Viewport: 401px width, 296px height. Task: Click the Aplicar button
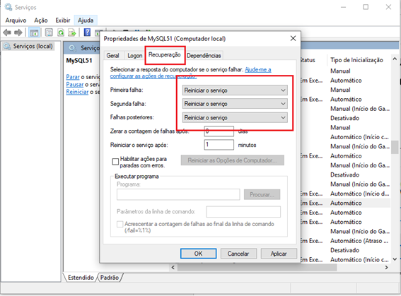(279, 254)
